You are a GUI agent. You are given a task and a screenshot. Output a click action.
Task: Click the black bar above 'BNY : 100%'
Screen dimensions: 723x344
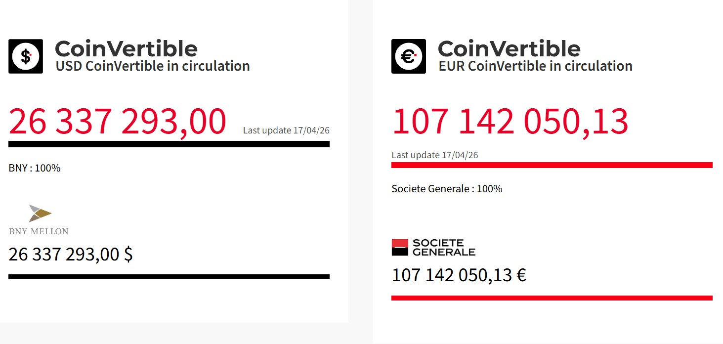click(169, 144)
